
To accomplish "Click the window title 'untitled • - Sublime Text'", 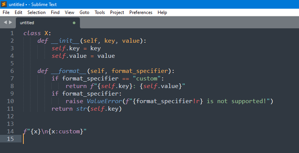I will [32, 5].
